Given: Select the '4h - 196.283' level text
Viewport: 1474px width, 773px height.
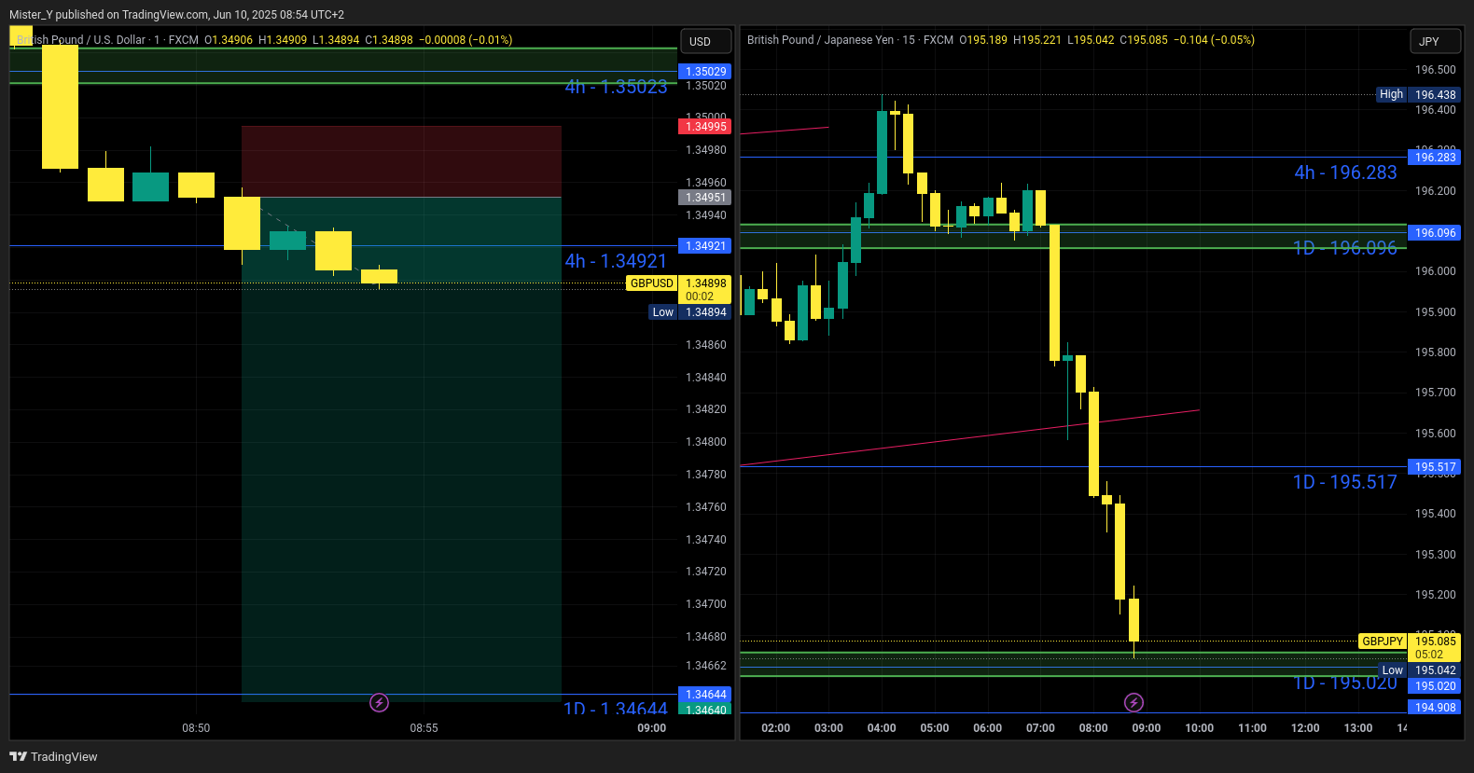Looking at the screenshot, I should click(1345, 173).
